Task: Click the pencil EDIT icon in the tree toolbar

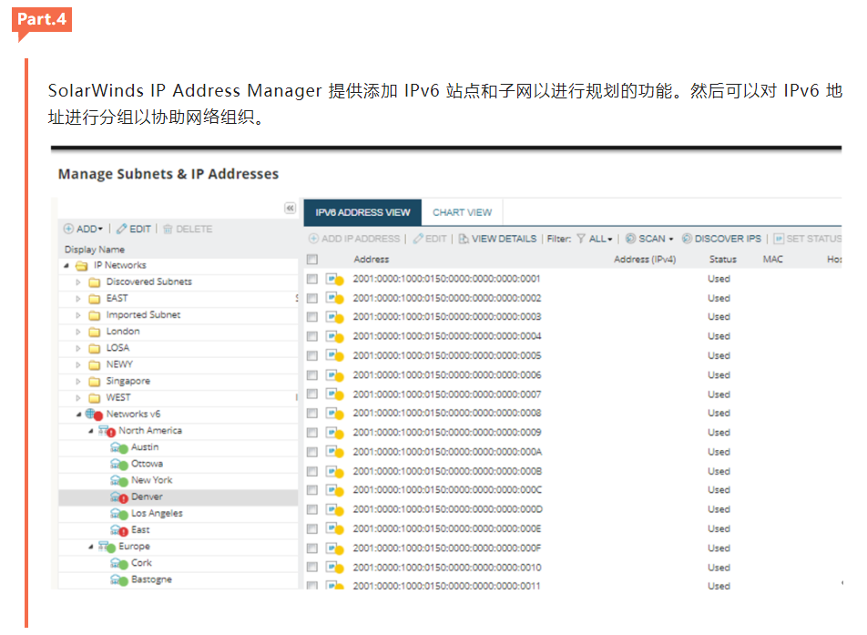Action: [x=122, y=229]
